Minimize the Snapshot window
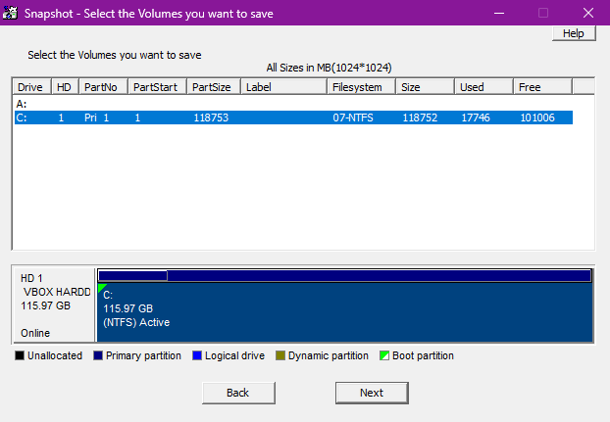Screen dimensions: 610x422 [x=499, y=13]
